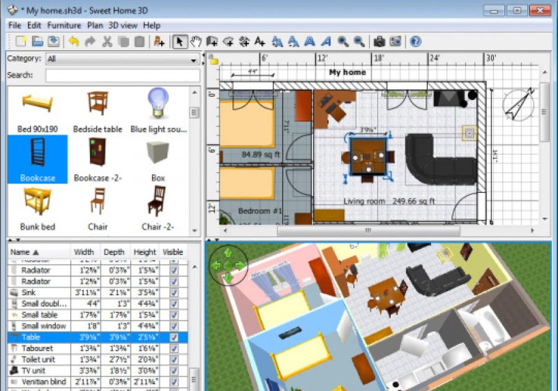Open the Help menu
Viewport: 558px width, 391px height.
click(x=152, y=25)
